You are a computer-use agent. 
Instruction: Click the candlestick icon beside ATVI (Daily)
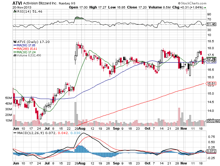point(15,42)
